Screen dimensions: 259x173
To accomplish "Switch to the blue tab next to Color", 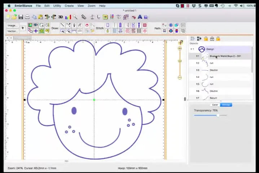I will [226, 105].
